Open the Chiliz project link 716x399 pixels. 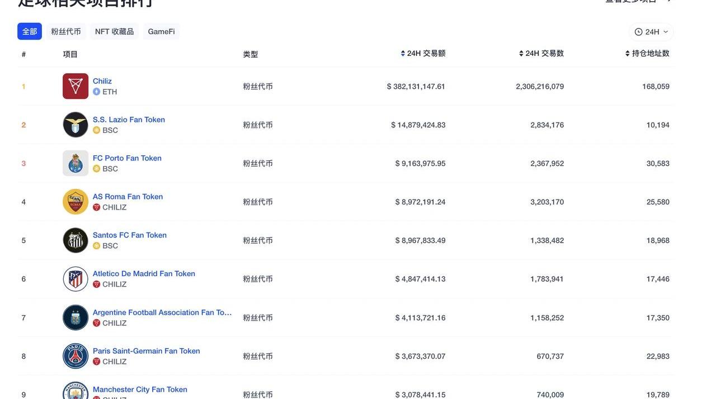tap(102, 81)
